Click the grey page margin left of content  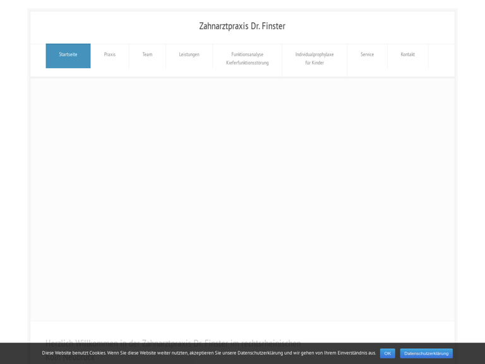point(13,190)
